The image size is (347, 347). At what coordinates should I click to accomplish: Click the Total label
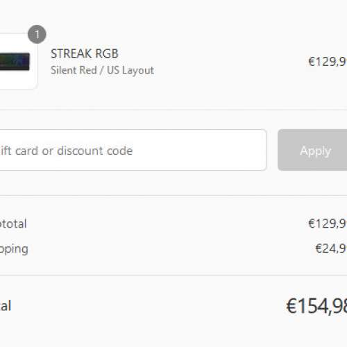[6, 305]
